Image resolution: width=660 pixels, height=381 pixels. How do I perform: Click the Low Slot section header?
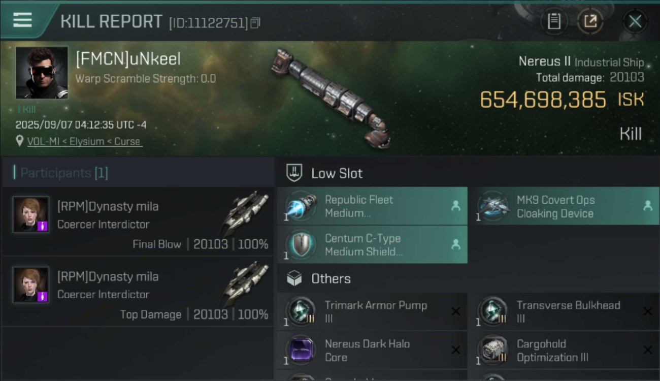337,173
